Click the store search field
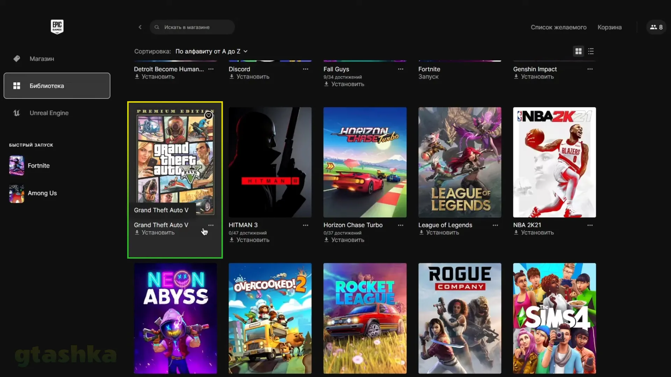671x377 pixels. 192,27
